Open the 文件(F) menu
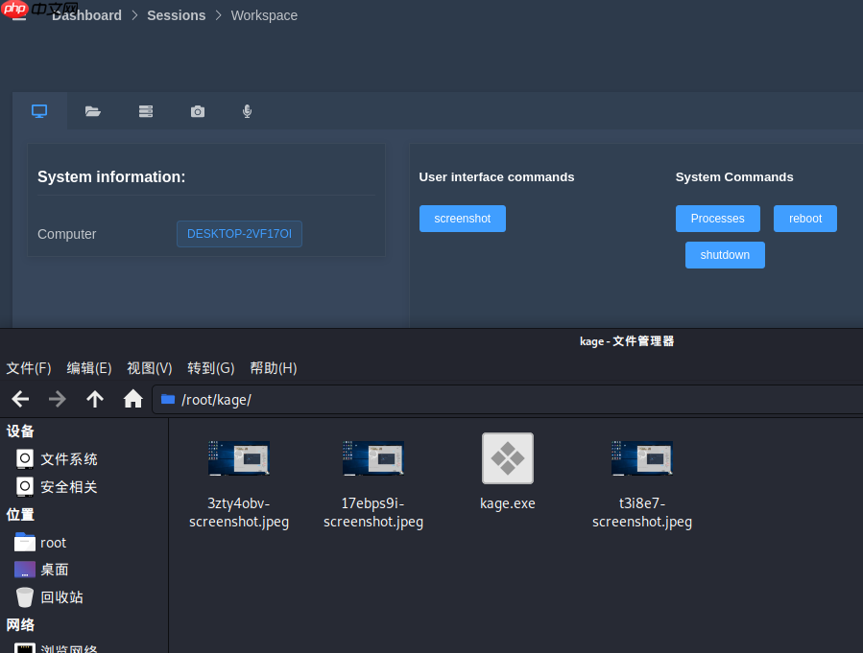Viewport: 863px width, 653px height. pyautogui.click(x=29, y=368)
